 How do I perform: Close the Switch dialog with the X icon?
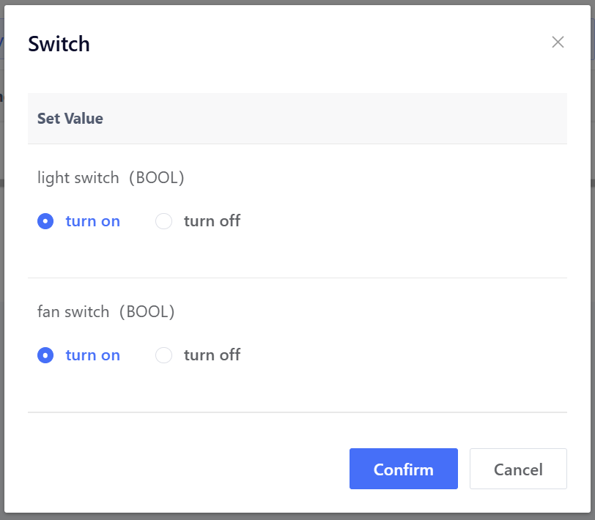point(558,42)
